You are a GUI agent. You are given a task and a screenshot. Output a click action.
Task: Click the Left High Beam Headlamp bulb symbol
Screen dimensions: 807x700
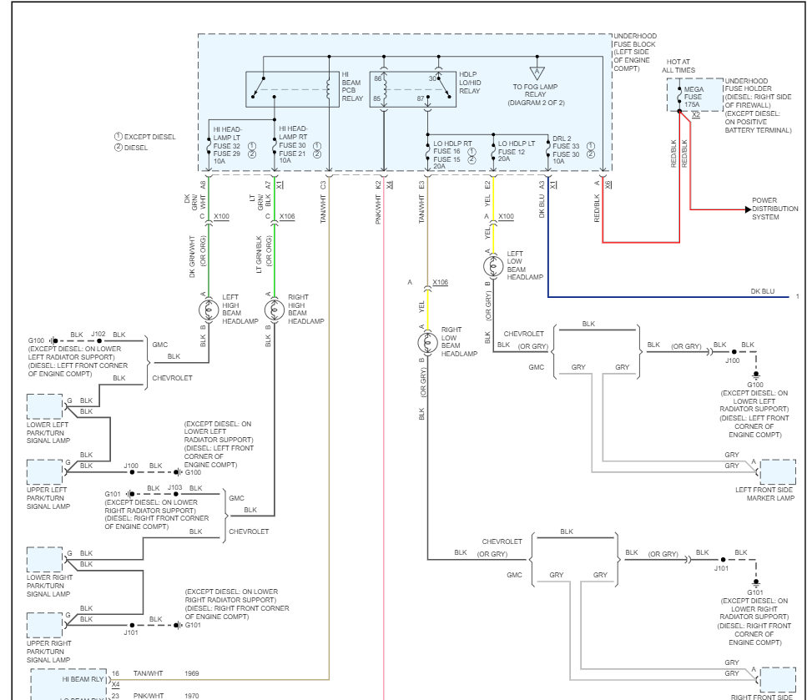[x=209, y=310]
